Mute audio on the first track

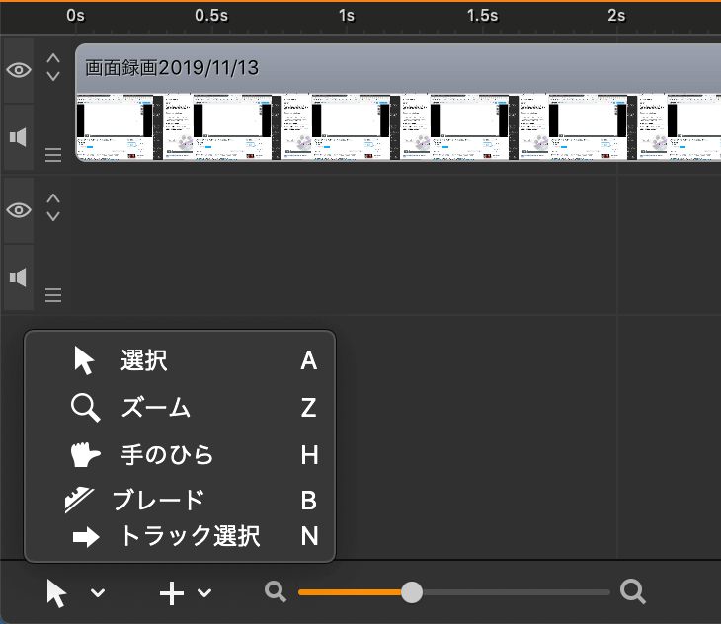(x=19, y=137)
